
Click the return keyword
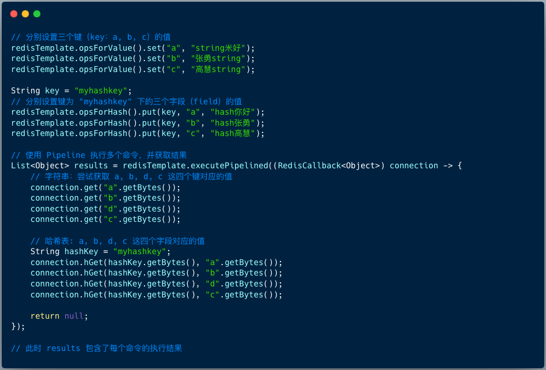point(45,316)
